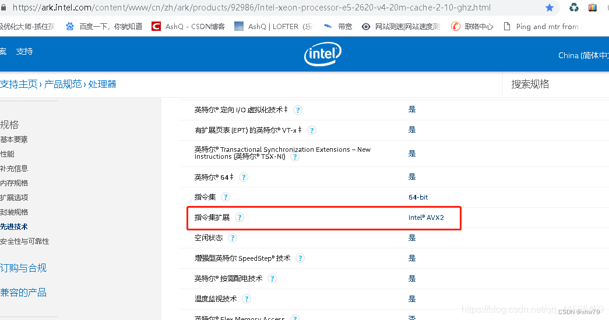This screenshot has width=609, height=320.
Task: Click help icon for 空闲状态
Action: (x=233, y=238)
